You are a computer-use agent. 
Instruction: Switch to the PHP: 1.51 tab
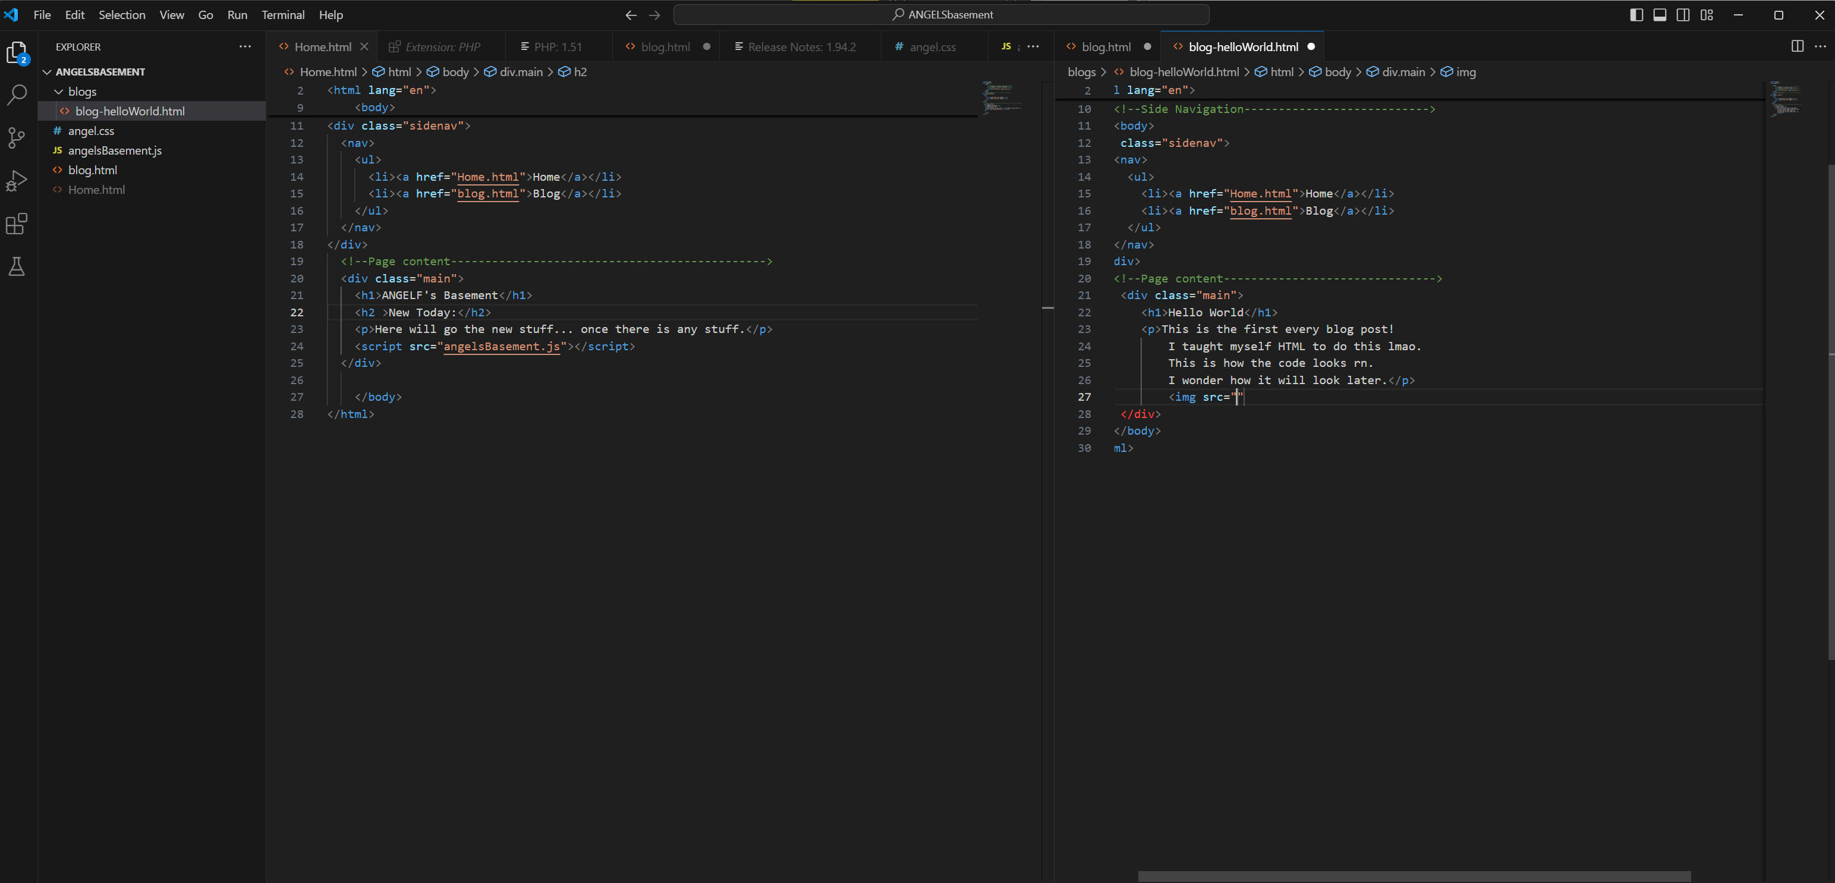(558, 46)
